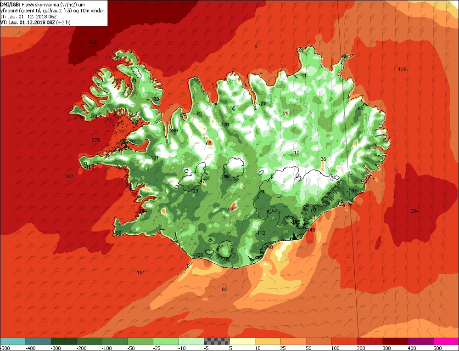
Task: Click the value '-92' near Breiðafjörður
Action: tap(132, 142)
